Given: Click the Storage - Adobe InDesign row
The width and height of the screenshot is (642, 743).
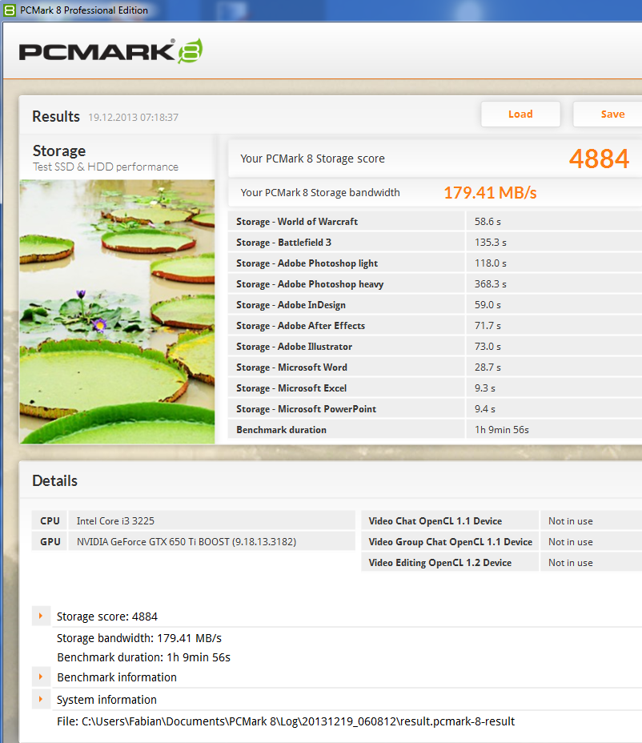Looking at the screenshot, I should [435, 305].
